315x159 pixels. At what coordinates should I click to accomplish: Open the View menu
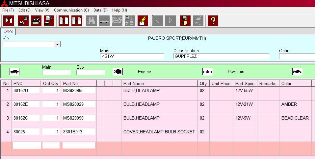[x=42, y=10]
